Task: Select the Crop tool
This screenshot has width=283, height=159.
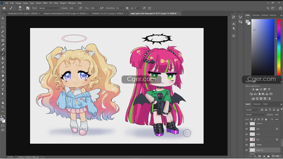Action: [3, 36]
